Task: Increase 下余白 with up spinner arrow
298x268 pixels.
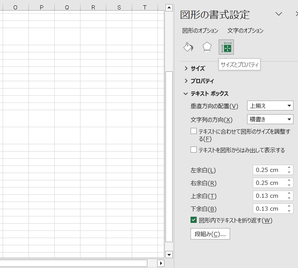Action: (x=289, y=207)
